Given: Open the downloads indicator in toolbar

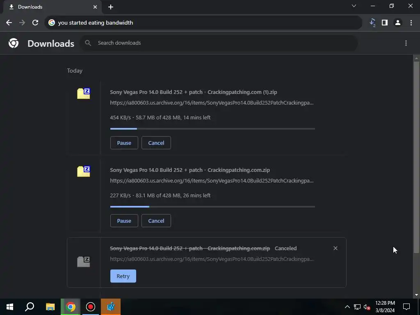Looking at the screenshot, I should [x=372, y=23].
